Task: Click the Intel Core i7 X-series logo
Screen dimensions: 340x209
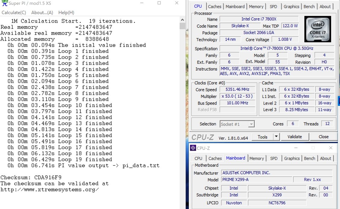Action: pos(318,29)
